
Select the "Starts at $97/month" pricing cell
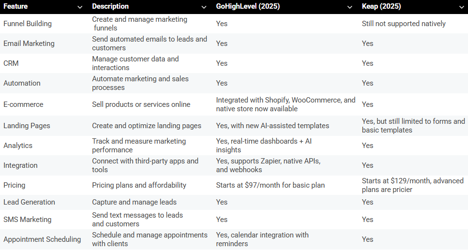[x=270, y=185]
